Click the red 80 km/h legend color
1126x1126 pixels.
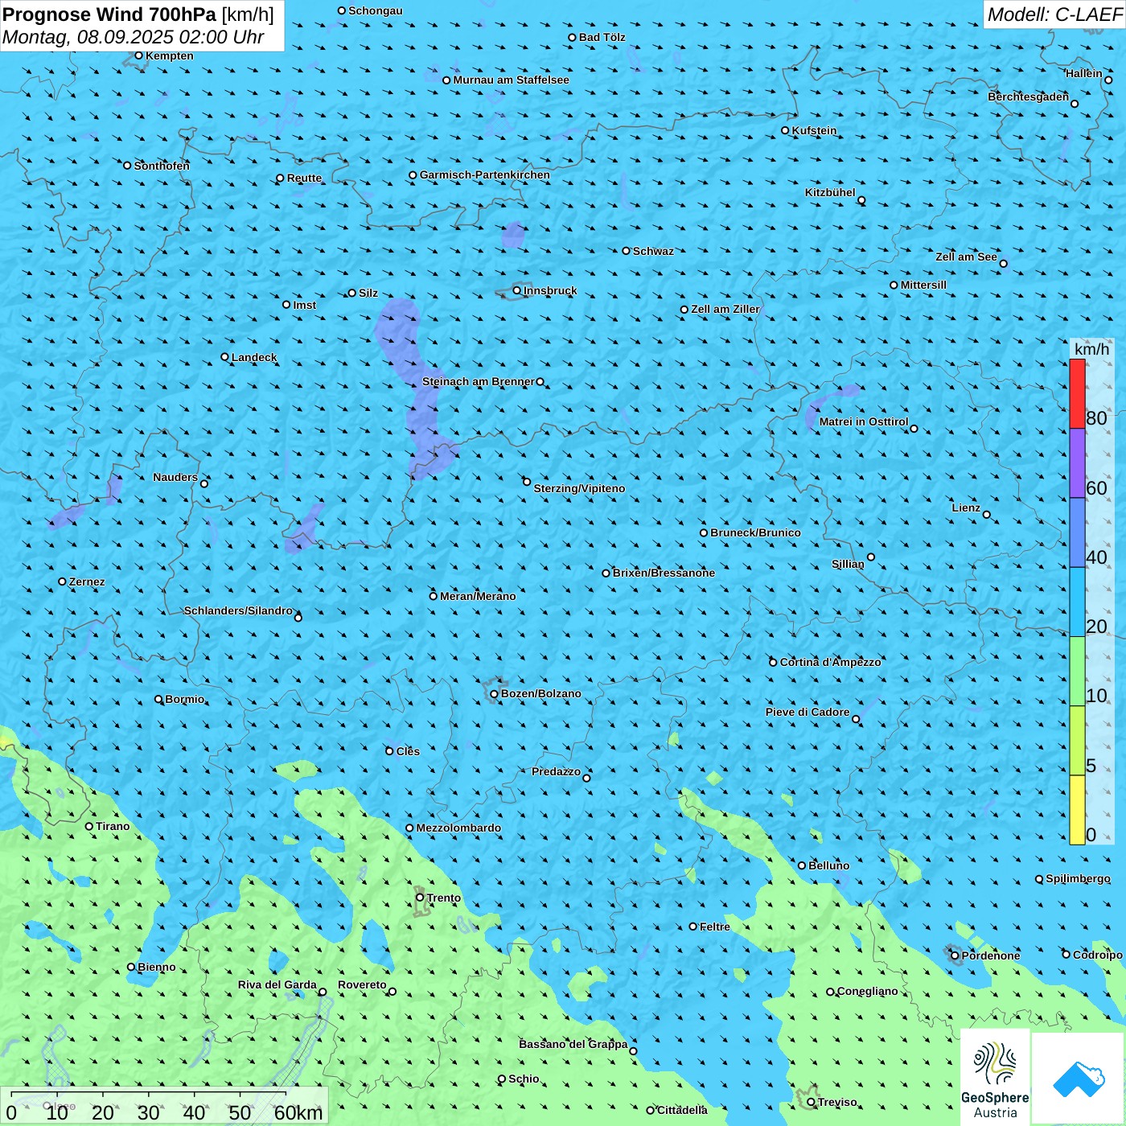1077,393
